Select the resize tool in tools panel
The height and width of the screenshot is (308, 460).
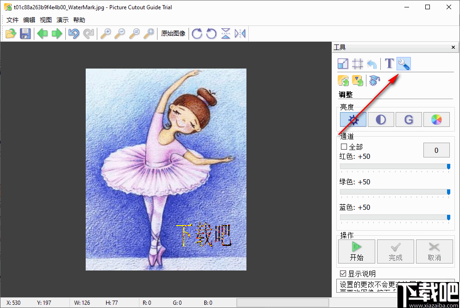pyautogui.click(x=343, y=63)
